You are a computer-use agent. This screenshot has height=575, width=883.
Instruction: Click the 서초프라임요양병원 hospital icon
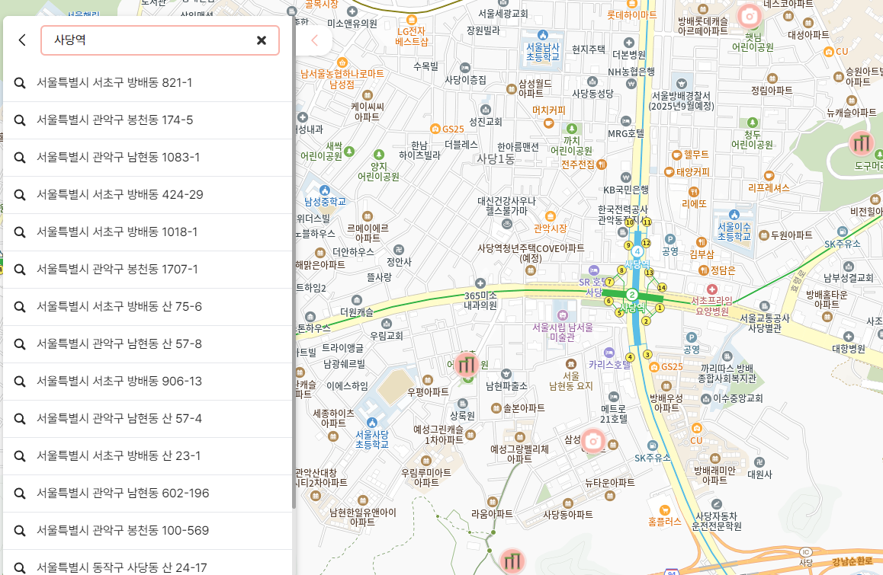tap(711, 289)
